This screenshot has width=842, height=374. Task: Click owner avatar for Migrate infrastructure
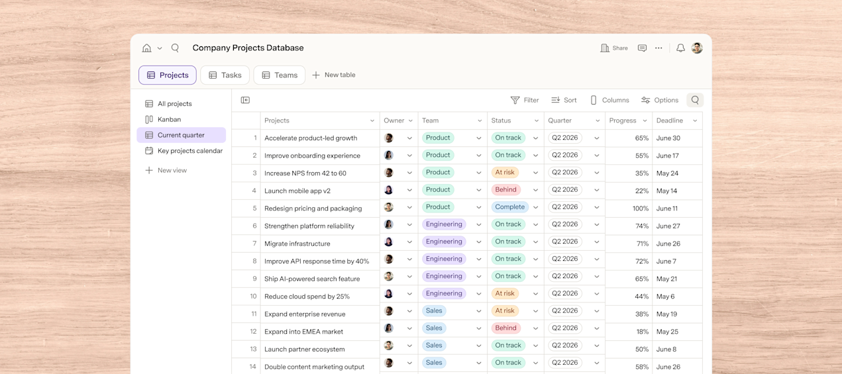[x=389, y=242]
